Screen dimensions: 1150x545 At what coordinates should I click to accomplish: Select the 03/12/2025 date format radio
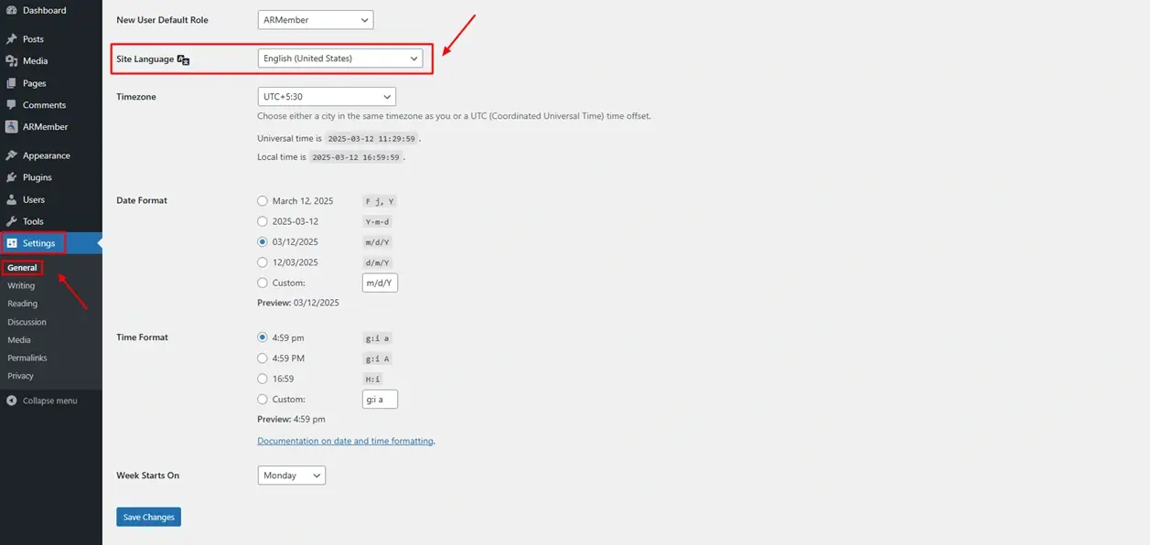coord(263,242)
